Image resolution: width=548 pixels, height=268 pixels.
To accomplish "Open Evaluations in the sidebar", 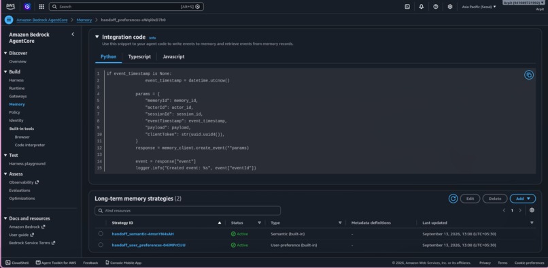I will tap(20, 190).
